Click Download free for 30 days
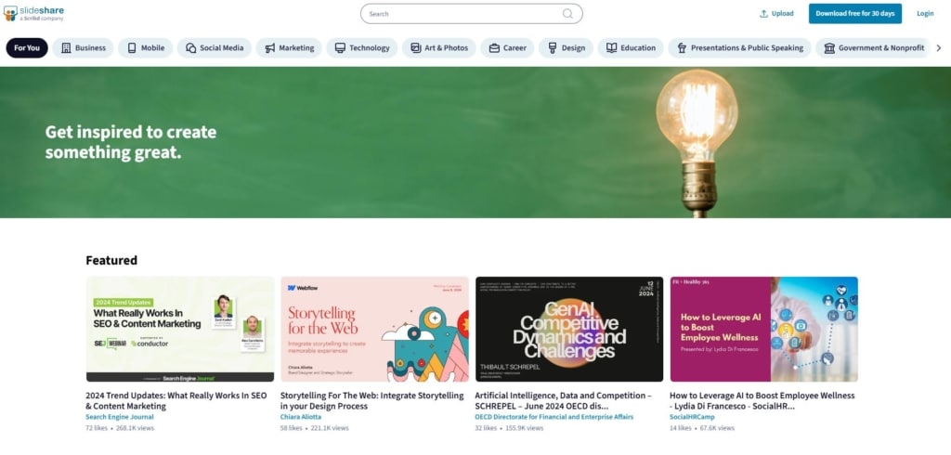This screenshot has width=951, height=455. click(x=855, y=13)
